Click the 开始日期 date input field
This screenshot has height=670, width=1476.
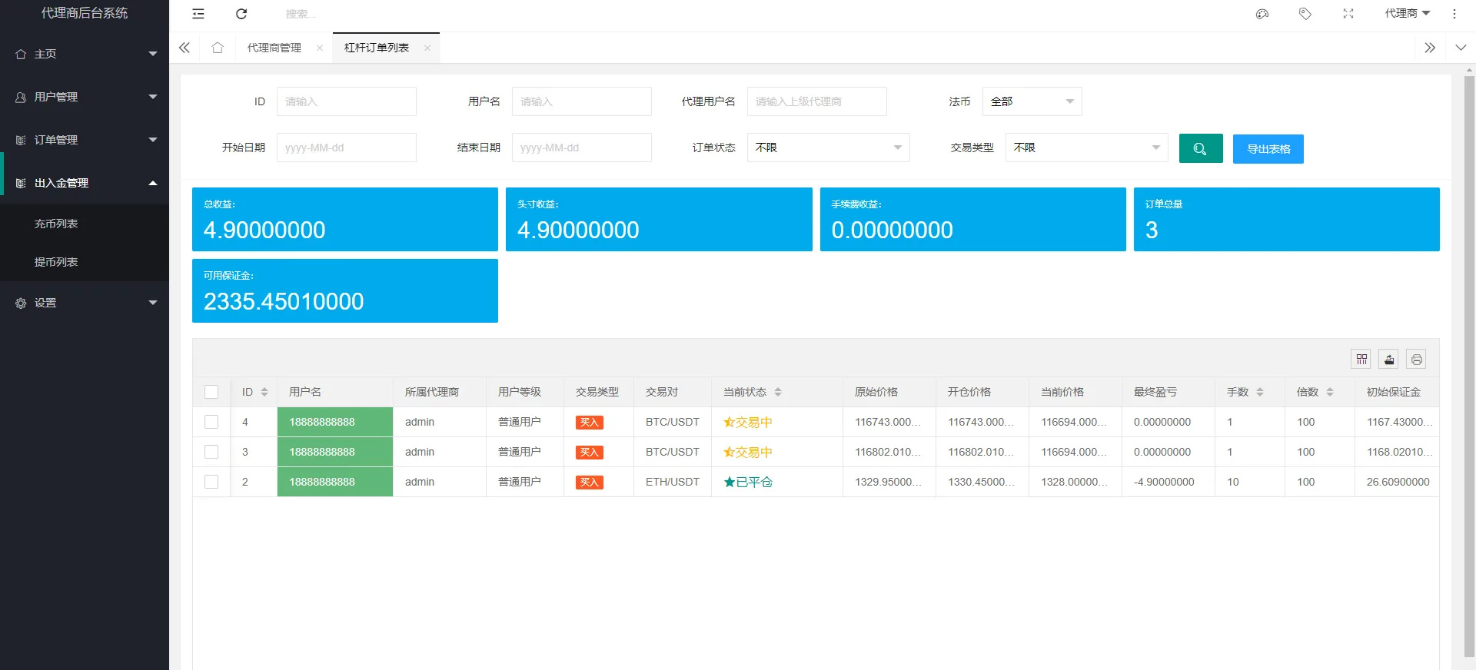click(x=346, y=148)
